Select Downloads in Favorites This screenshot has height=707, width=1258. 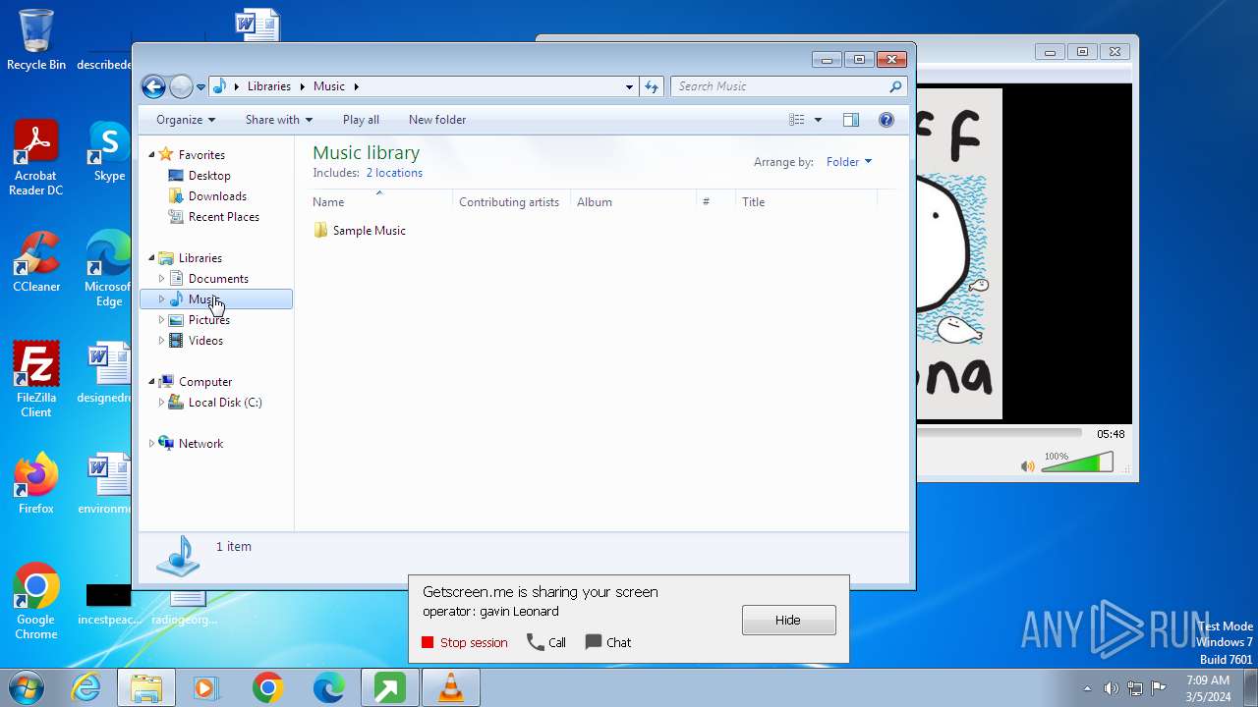coord(217,196)
